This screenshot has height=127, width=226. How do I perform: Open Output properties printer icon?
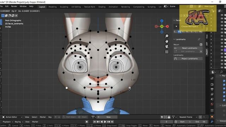click(212, 89)
